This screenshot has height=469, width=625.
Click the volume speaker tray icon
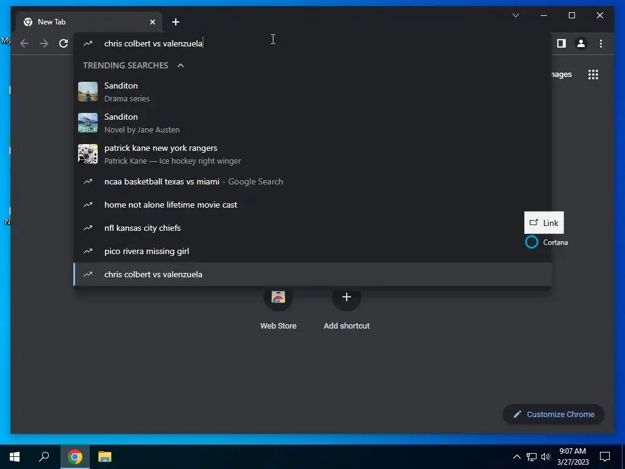click(546, 457)
